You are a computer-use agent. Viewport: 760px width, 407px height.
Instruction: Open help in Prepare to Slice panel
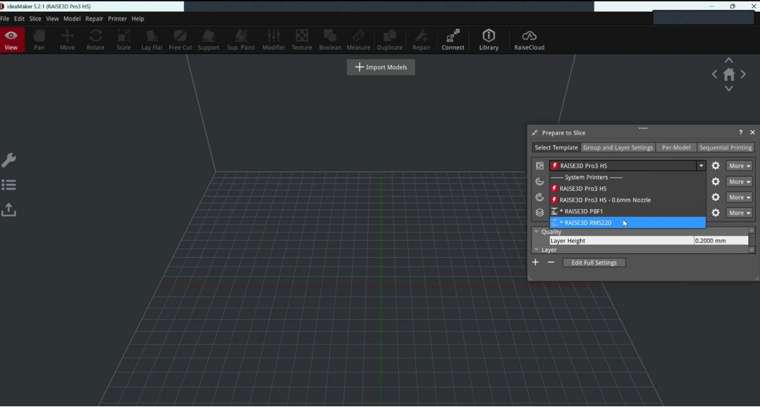pyautogui.click(x=741, y=132)
